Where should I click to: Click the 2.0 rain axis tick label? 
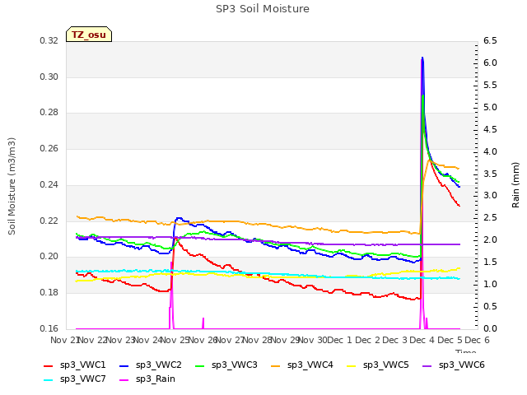pyautogui.click(x=490, y=239)
